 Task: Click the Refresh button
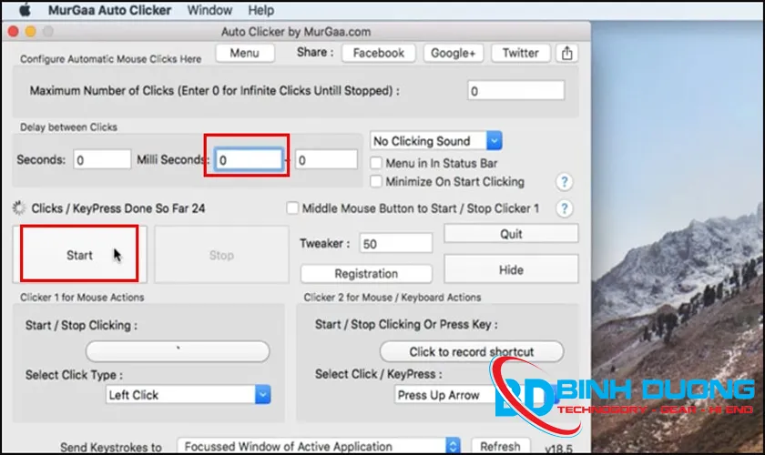click(x=500, y=446)
